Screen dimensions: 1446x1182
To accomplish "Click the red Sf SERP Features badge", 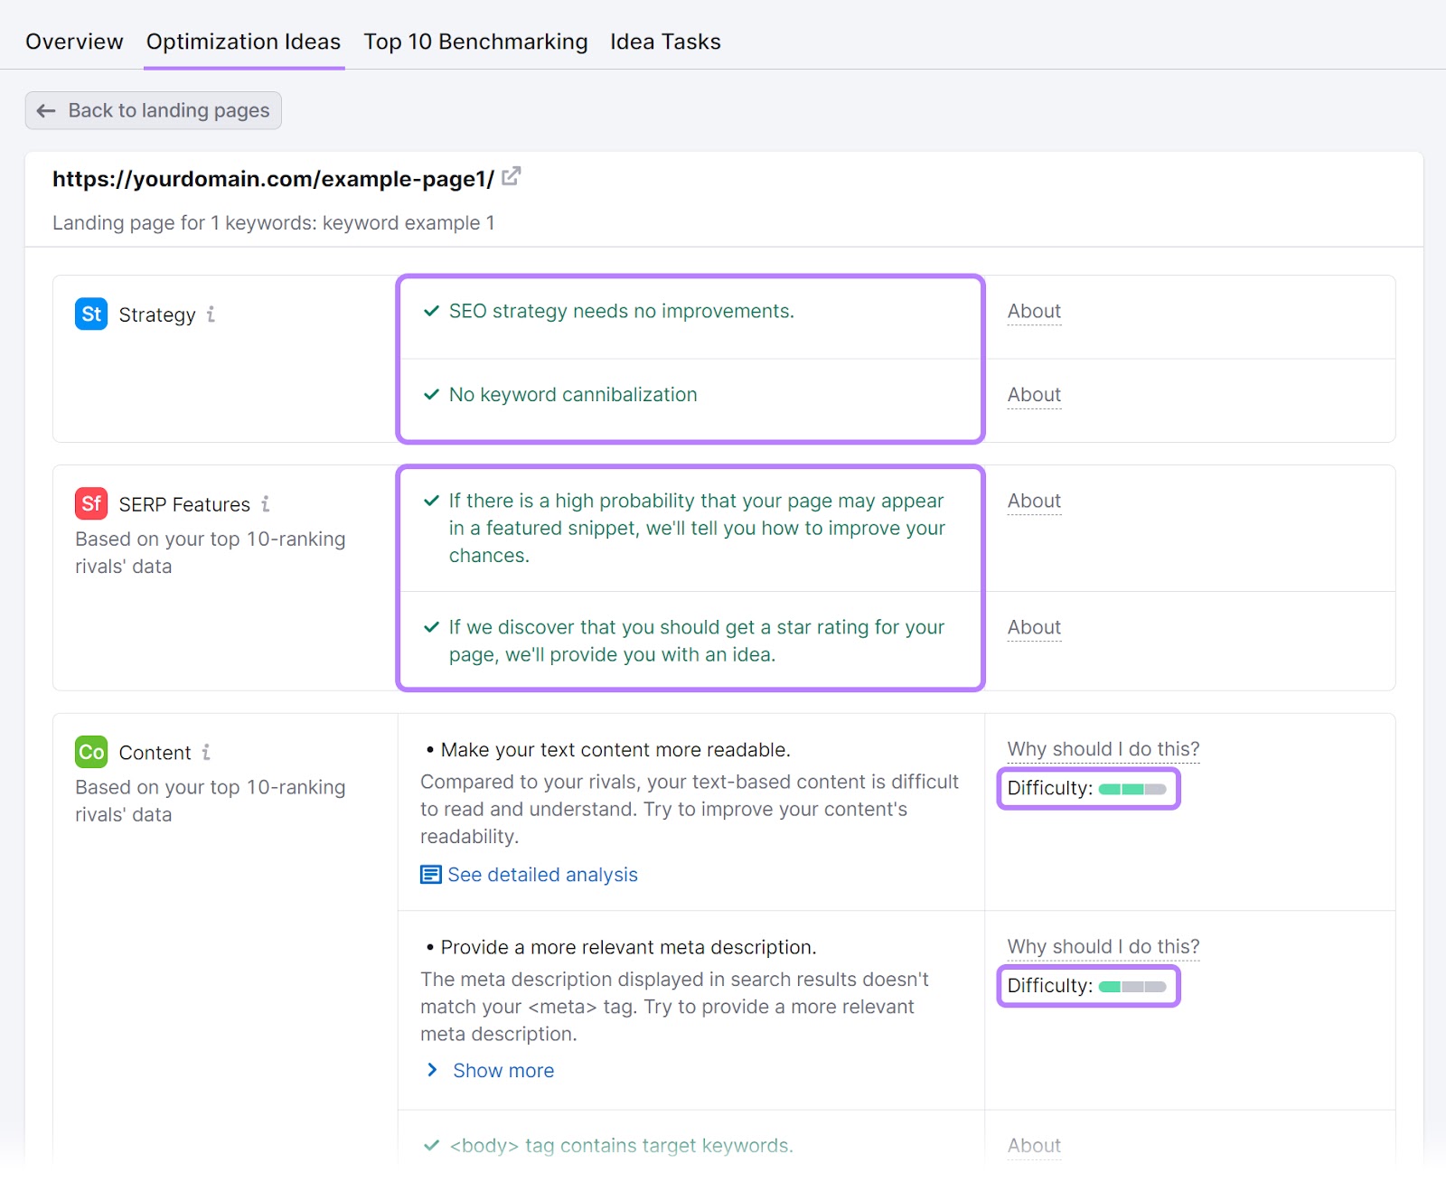I will click(x=91, y=503).
